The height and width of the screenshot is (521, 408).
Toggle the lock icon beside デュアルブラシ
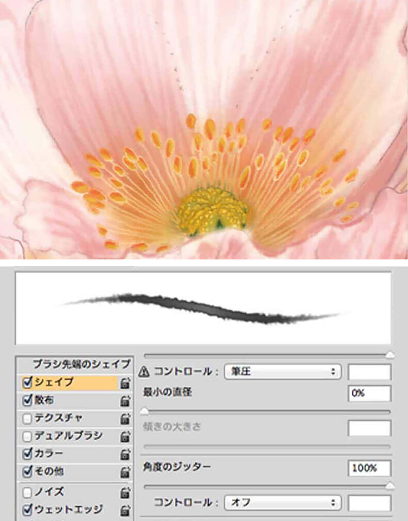pyautogui.click(x=125, y=437)
